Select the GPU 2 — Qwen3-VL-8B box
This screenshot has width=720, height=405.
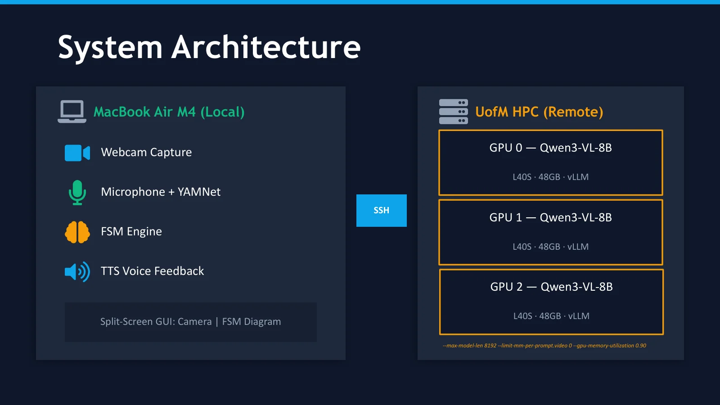(552, 302)
